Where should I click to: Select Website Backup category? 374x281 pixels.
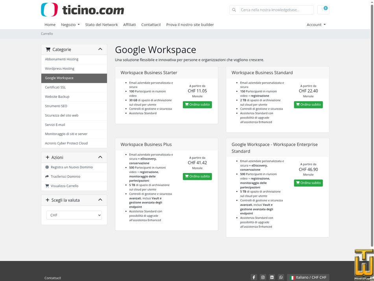(x=74, y=97)
